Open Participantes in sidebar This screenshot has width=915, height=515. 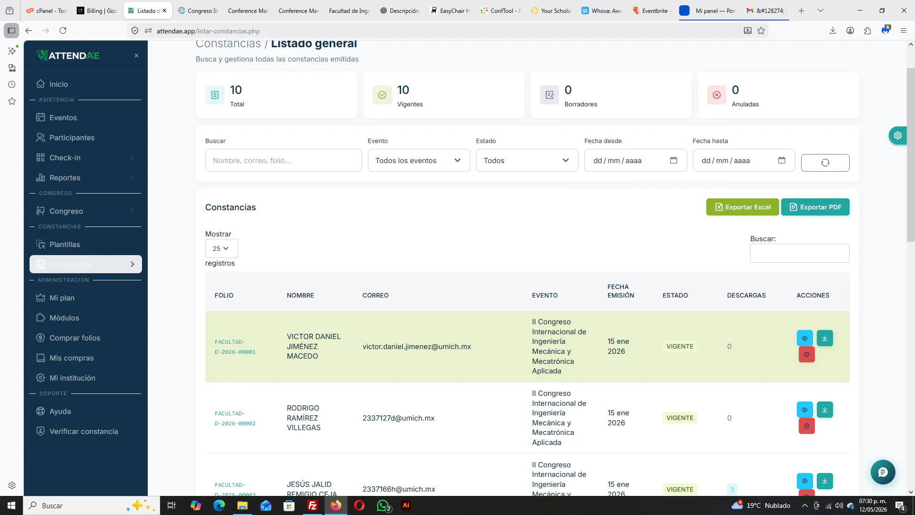coord(85,138)
